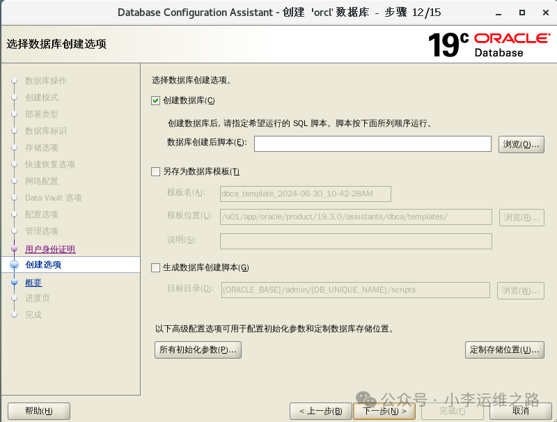Click the 帮助(H) button
The image size is (557, 422).
click(39, 411)
